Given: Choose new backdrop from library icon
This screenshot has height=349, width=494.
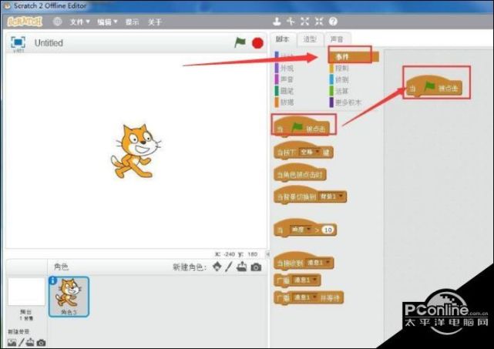Looking at the screenshot, I should 12,342.
